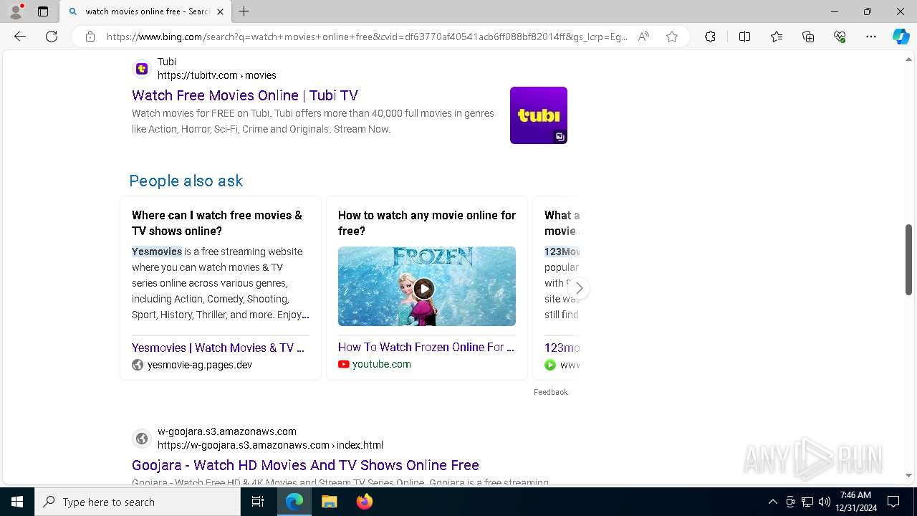Open Settings and more ellipsis menu
The height and width of the screenshot is (516, 917).
tap(871, 37)
